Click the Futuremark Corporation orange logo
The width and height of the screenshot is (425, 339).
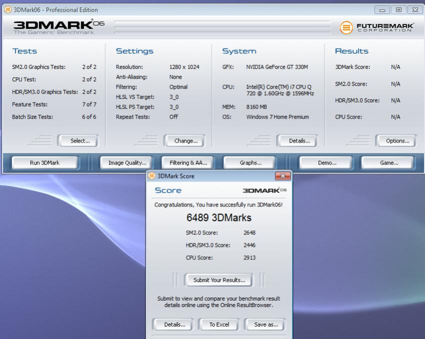[346, 27]
